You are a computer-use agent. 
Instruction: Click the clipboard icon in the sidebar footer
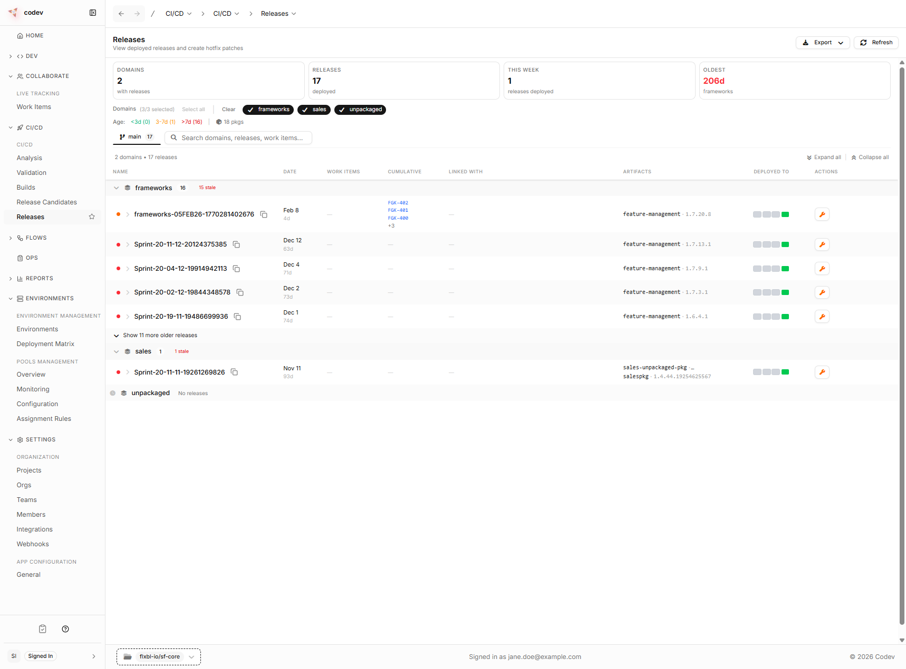(42, 628)
